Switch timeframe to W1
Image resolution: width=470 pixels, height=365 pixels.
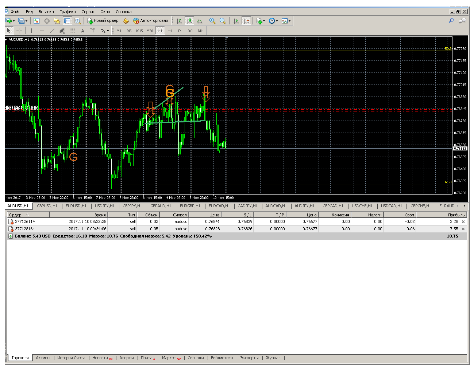point(191,31)
